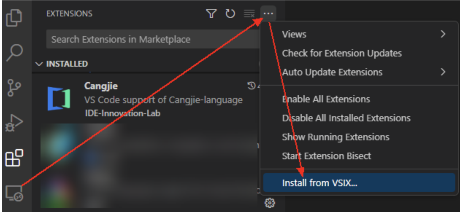The image size is (460, 212).
Task: Click the VS Code support of Cangjie-language description
Action: point(164,100)
